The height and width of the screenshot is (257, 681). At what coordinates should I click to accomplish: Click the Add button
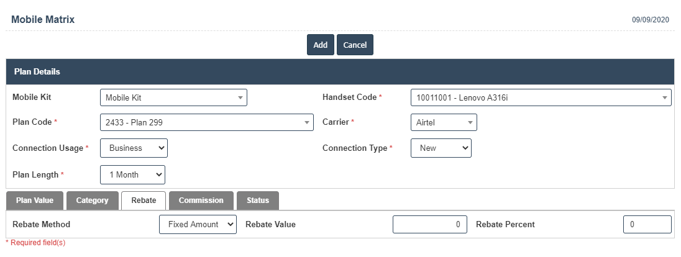tap(320, 45)
